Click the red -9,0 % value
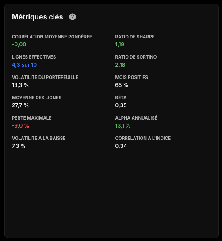 20,125
